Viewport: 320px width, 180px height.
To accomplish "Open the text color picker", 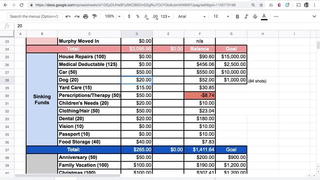I will coord(264,16).
